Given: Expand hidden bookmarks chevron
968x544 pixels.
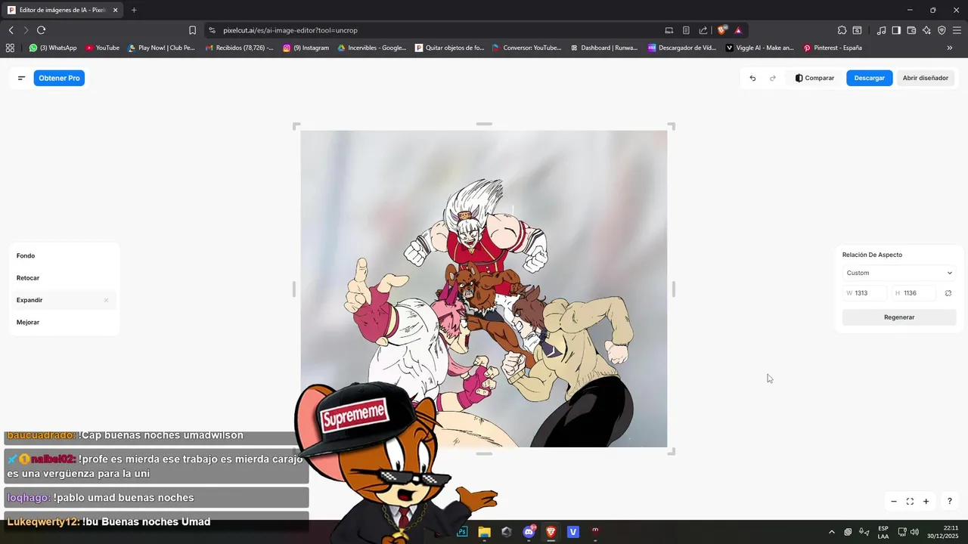Looking at the screenshot, I should [x=950, y=48].
